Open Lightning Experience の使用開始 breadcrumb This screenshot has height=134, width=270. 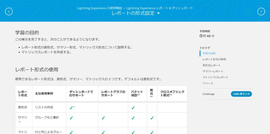click(x=99, y=8)
